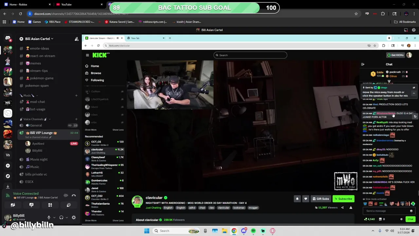This screenshot has height=236, width=419.
Task: Disconnect from voice with hang-up icon
Action: 74,195
